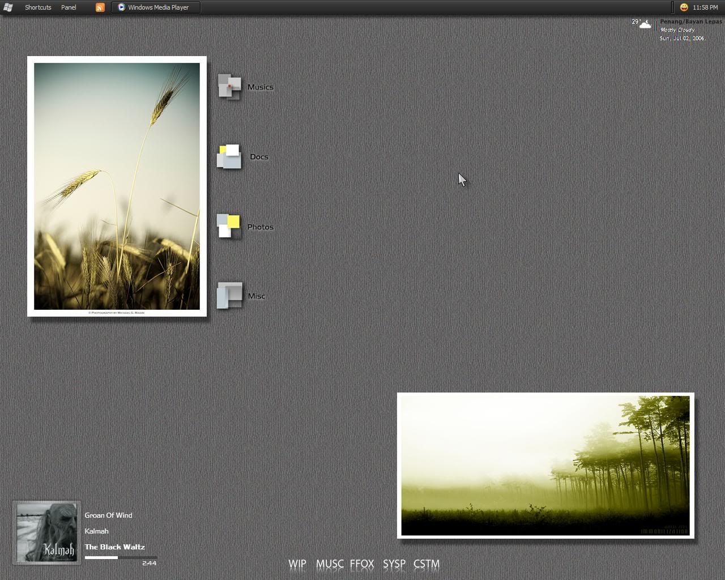Open the Shortcuts menu
Viewport: 725px width, 580px height.
pos(38,7)
